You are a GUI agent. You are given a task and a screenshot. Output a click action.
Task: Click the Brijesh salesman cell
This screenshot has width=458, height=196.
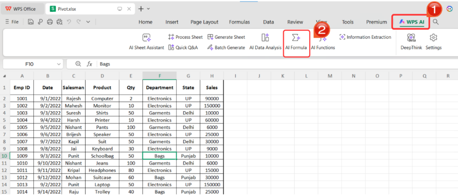[73, 135]
